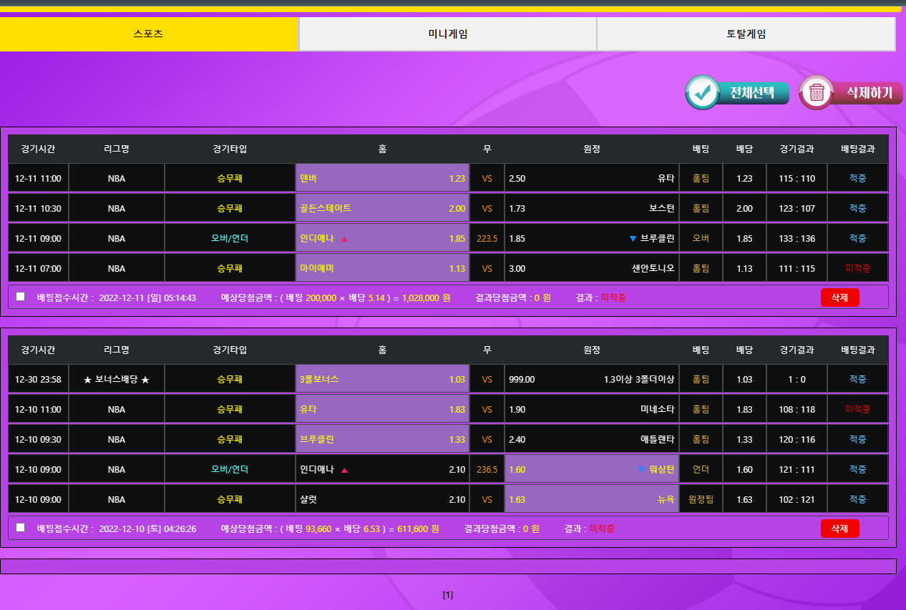
Task: Open the 토탈게임 tab
Action: 746,34
